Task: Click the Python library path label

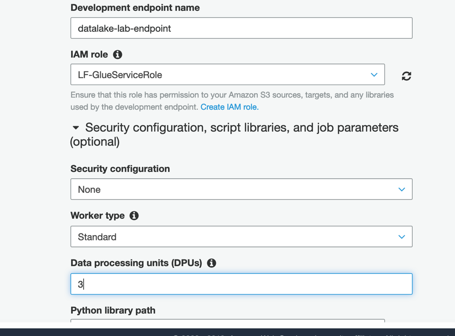Action: (x=113, y=310)
